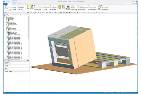
Task: Open the Automation ribbon tab
Action: click(x=31, y=4)
